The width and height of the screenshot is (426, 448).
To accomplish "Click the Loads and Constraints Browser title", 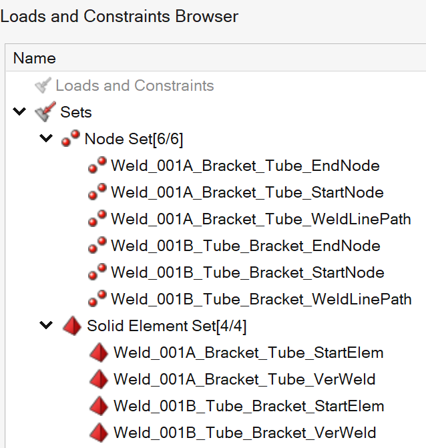I will [x=119, y=15].
